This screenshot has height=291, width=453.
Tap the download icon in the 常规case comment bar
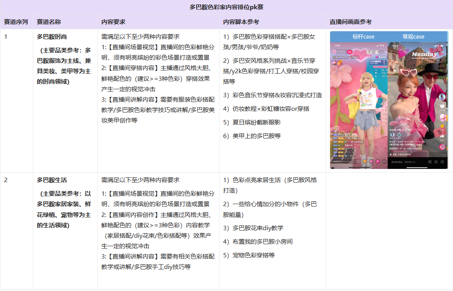(x=443, y=162)
